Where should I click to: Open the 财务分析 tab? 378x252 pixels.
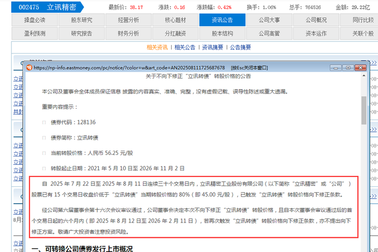click(129, 34)
